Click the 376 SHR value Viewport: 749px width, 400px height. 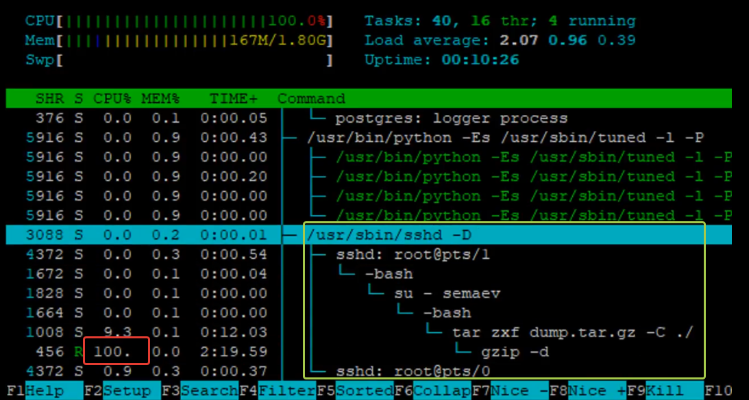tap(50, 118)
